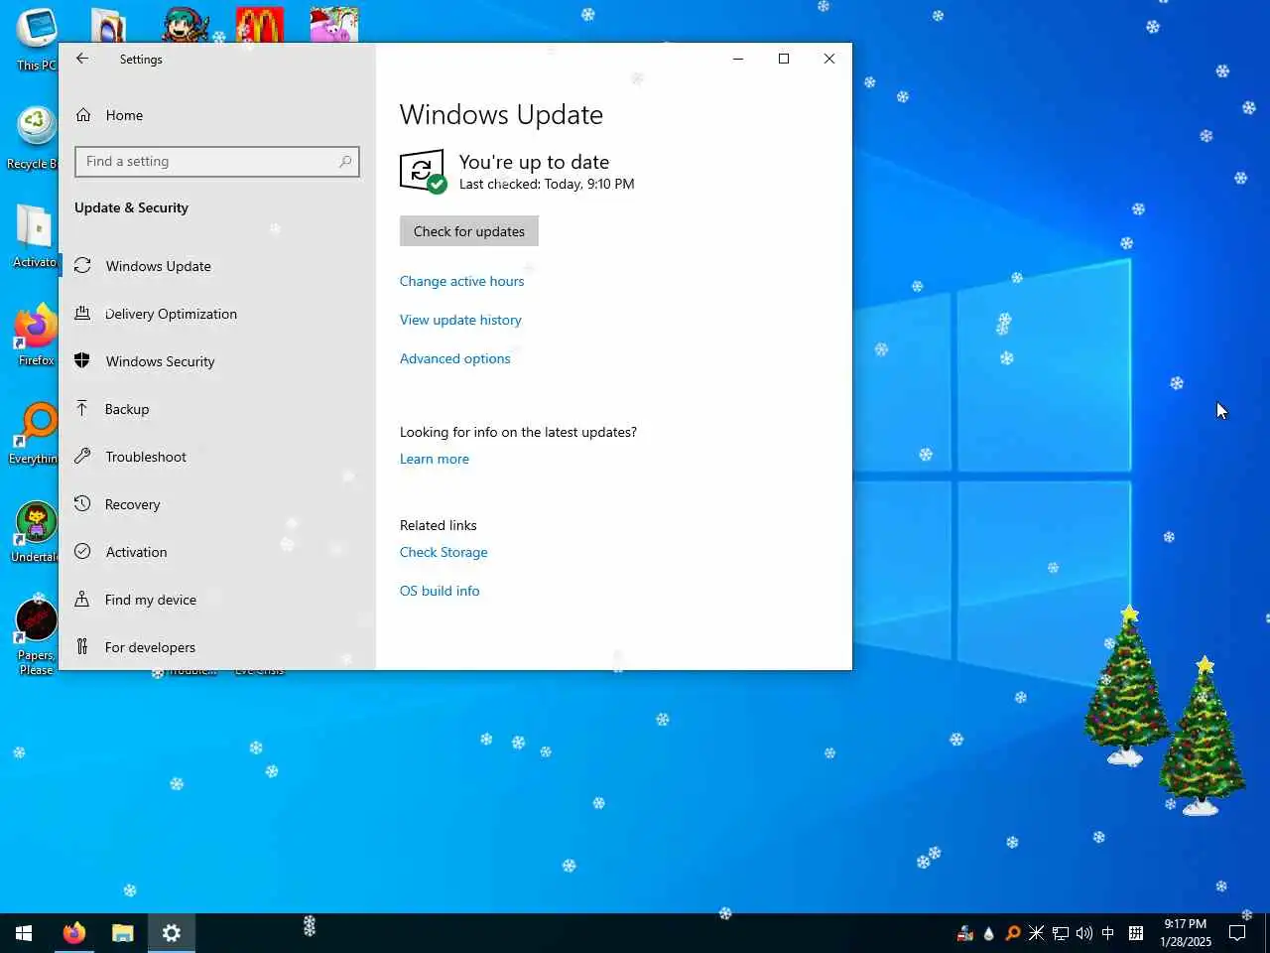Click the update status icon with green check

coord(423,172)
